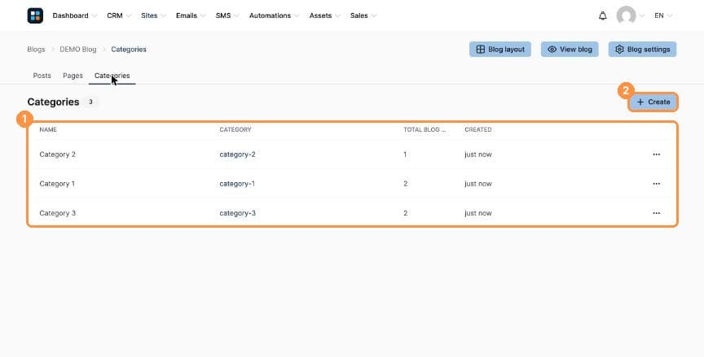Open options menu for Category 2 row
This screenshot has height=357, width=704.
coord(656,155)
